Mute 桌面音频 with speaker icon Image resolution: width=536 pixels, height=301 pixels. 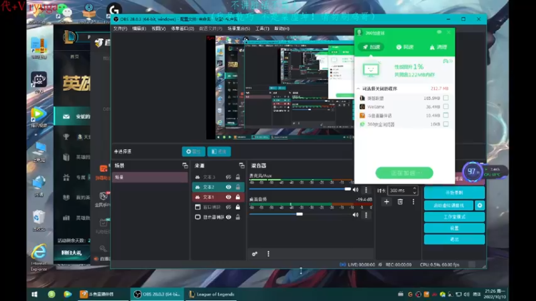[x=356, y=215]
